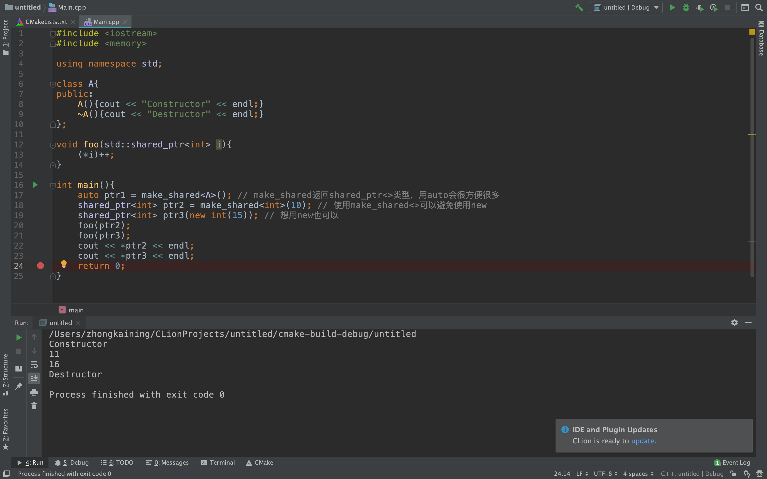
Task: Click the restore layout icon in Run panel
Action: [19, 369]
